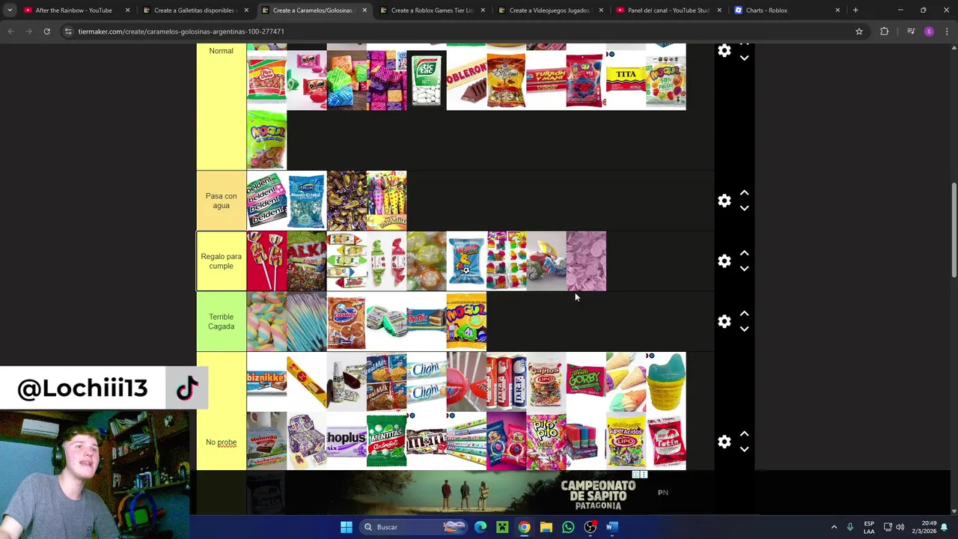
Task: Open a new browser tab
Action: tap(855, 10)
